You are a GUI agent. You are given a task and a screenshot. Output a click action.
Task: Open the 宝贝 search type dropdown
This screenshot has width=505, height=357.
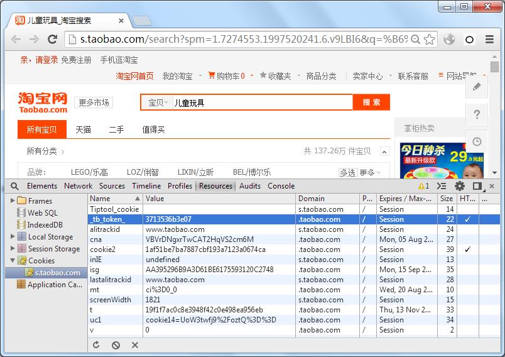pyautogui.click(x=158, y=103)
